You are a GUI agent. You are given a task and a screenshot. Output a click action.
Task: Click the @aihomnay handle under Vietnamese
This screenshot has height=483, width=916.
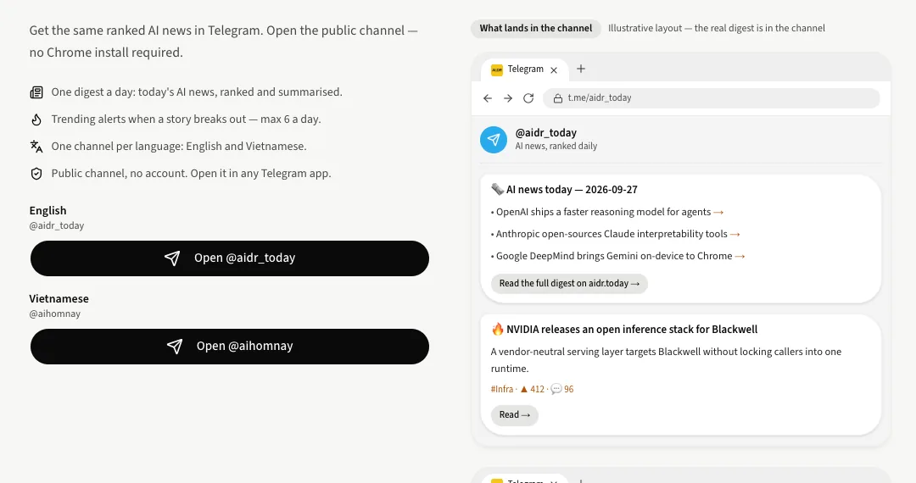[x=55, y=314]
